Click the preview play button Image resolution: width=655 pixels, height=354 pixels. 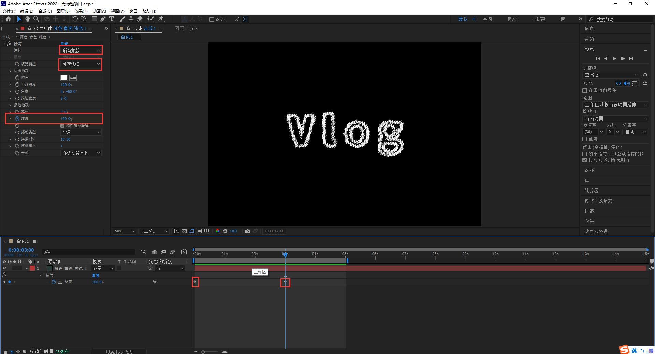click(614, 59)
